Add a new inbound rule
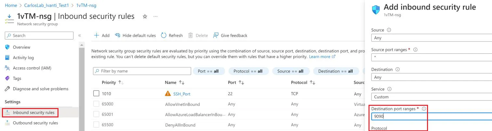The height and width of the screenshot is (131, 492). (102, 36)
